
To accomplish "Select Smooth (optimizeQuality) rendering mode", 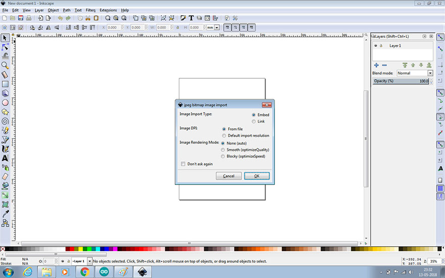I will click(x=223, y=150).
